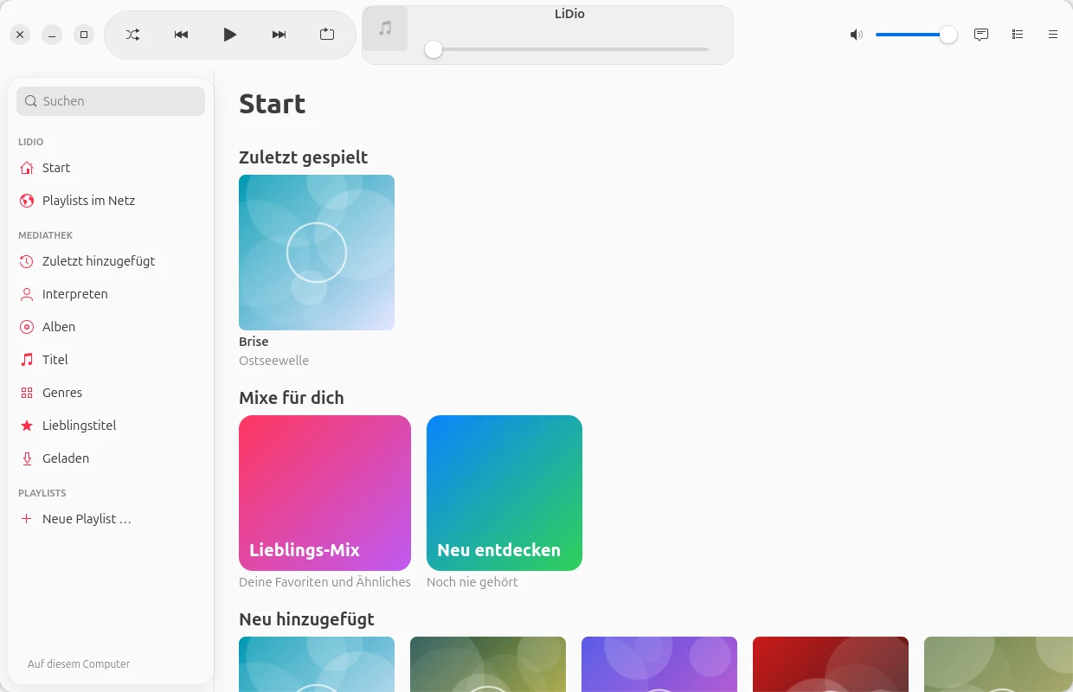Click Auf diesem Computer source label
This screenshot has width=1073, height=692.
[79, 664]
